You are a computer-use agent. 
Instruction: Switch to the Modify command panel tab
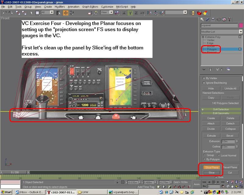(x=208, y=19)
